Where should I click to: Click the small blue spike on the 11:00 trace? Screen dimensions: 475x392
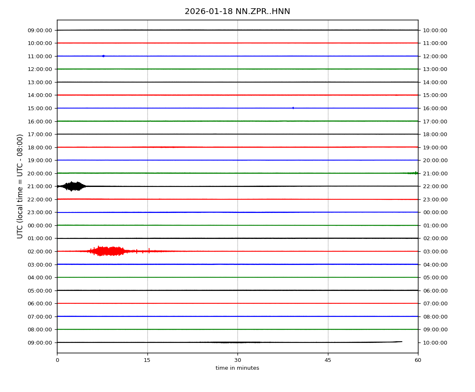pos(103,56)
